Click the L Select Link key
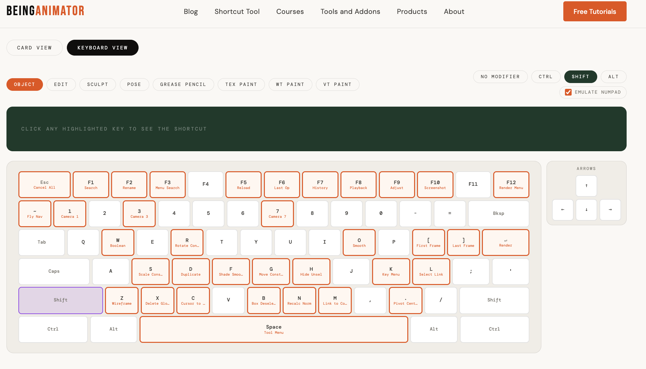 pyautogui.click(x=431, y=271)
